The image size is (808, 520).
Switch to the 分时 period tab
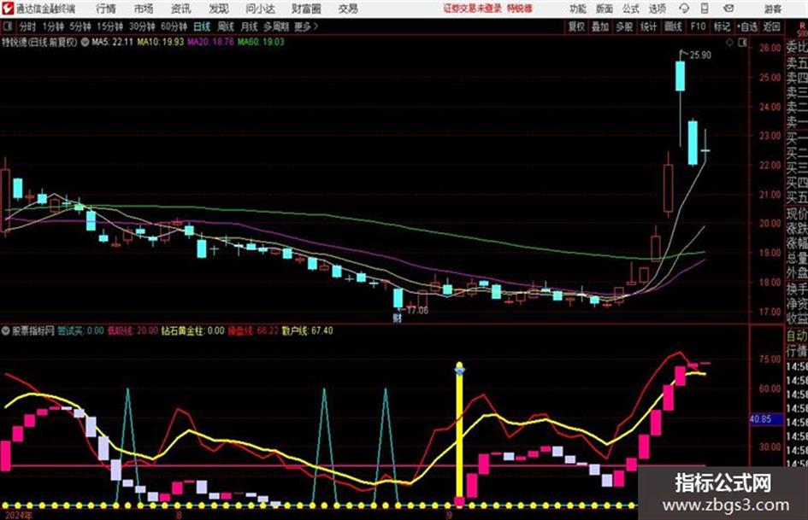pos(27,26)
